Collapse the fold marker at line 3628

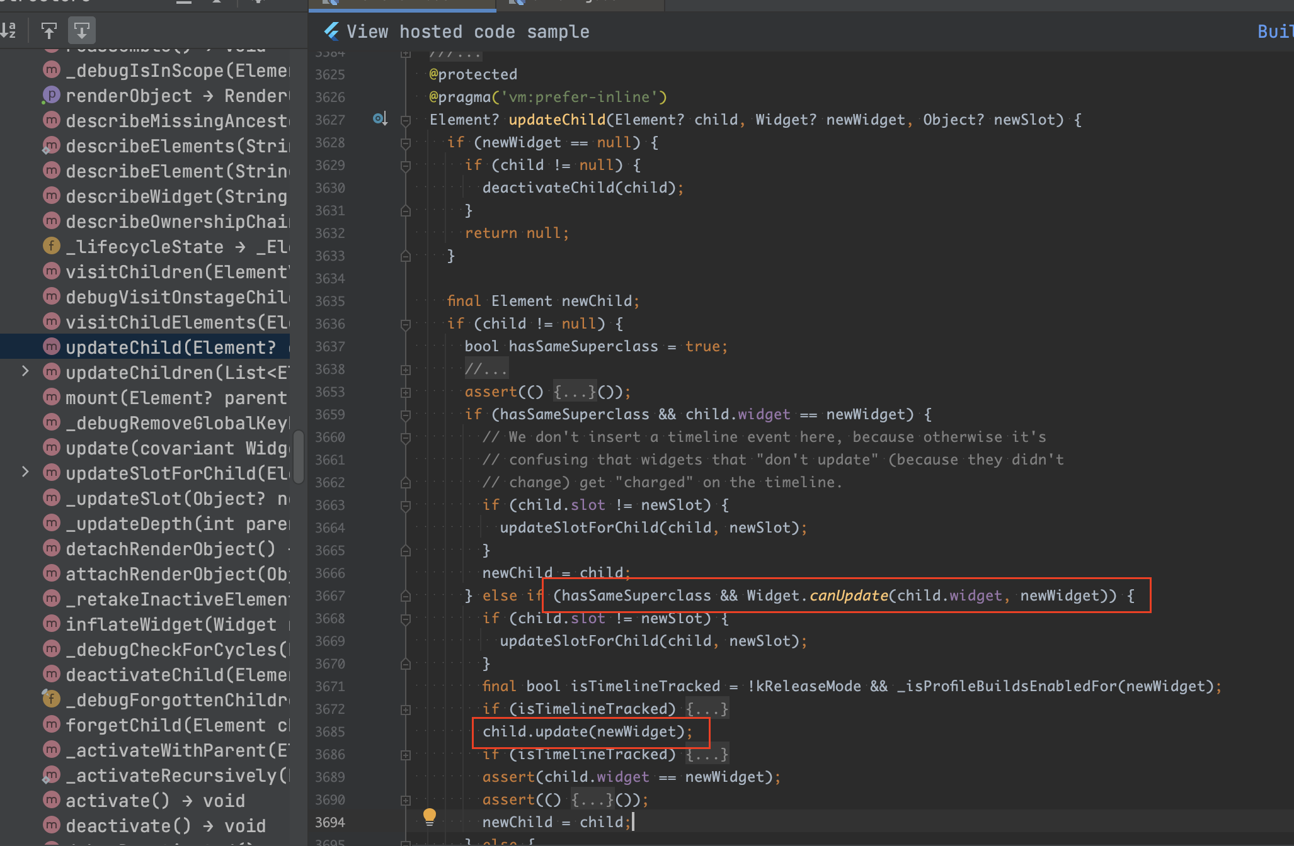406,143
